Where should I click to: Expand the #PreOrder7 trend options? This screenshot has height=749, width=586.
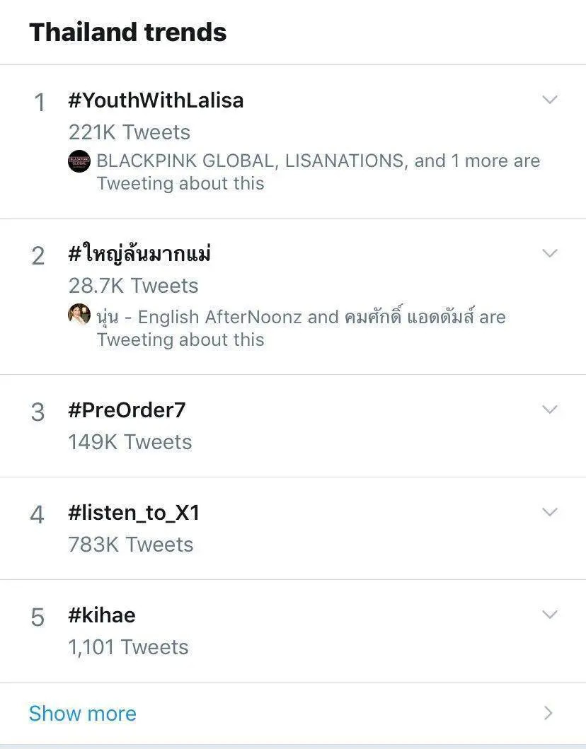pos(550,410)
